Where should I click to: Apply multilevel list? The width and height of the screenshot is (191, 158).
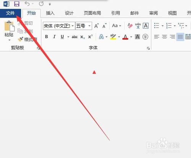point(181,26)
